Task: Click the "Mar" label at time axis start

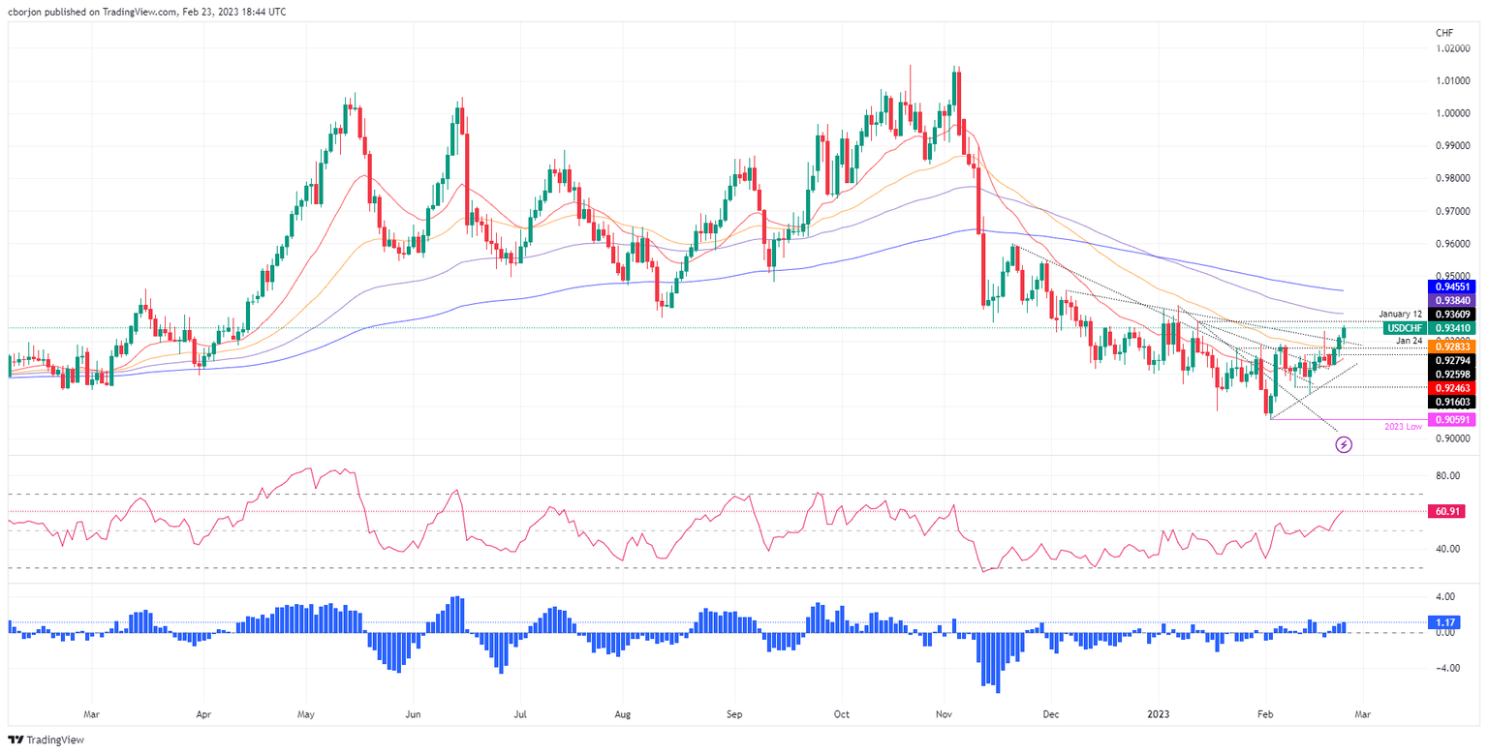Action: [90, 715]
